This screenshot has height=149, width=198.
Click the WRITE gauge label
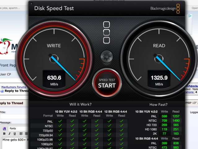[54, 46]
